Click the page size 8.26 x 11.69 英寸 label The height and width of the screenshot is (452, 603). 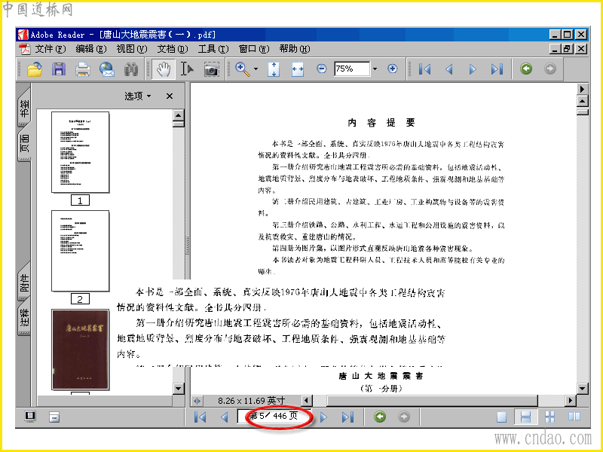pyautogui.click(x=251, y=401)
